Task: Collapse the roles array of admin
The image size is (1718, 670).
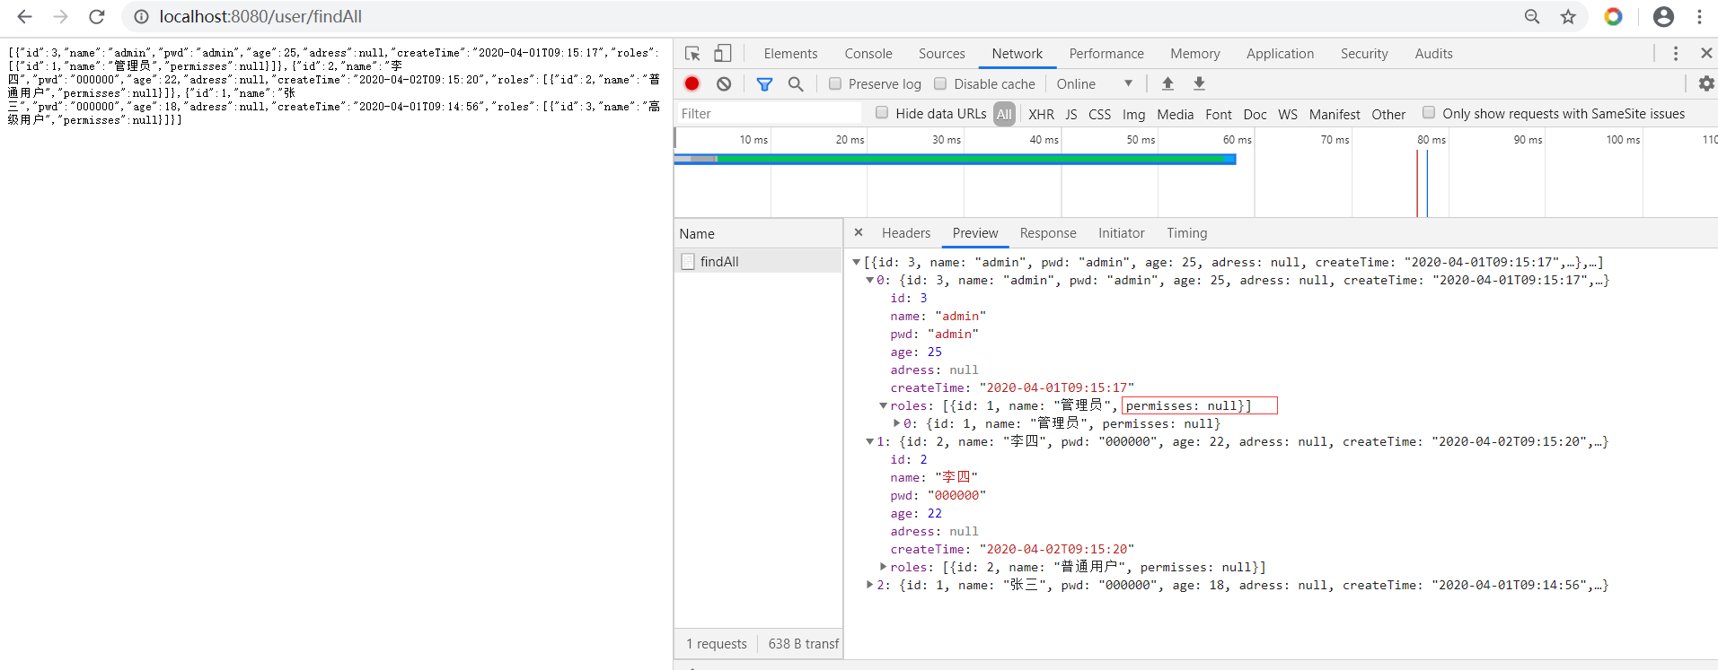Action: pyautogui.click(x=884, y=405)
